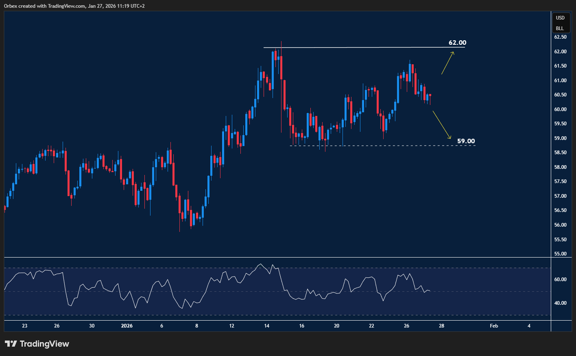Select the USD currency label
The image size is (576, 356).
tap(560, 18)
